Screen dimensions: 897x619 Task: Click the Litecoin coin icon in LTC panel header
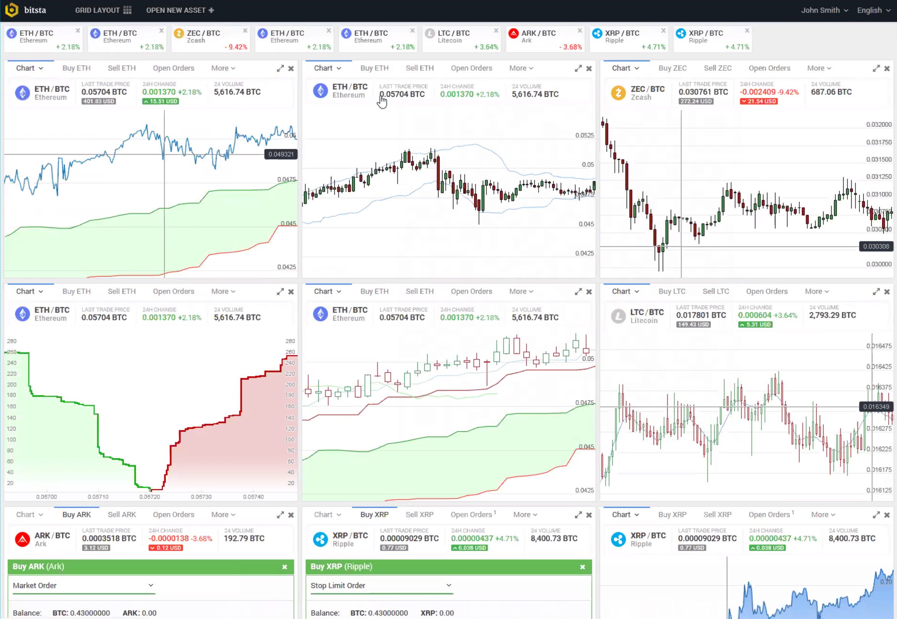(x=619, y=316)
